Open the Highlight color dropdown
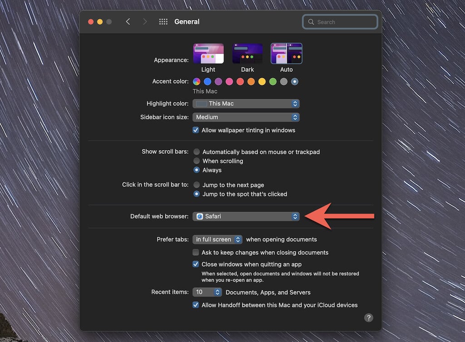The height and width of the screenshot is (342, 465). pos(246,104)
